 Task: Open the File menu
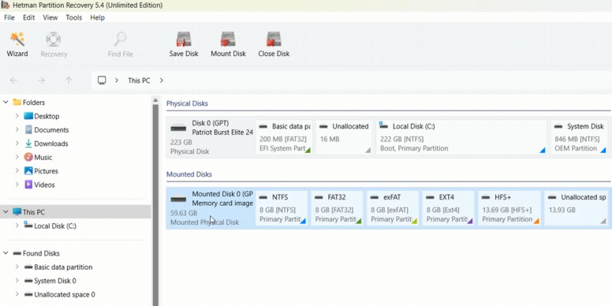(x=9, y=17)
